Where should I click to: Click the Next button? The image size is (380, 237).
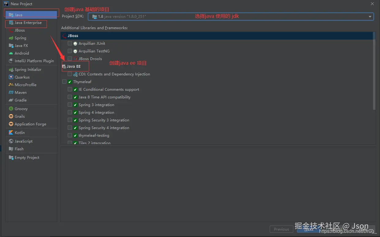(x=309, y=229)
